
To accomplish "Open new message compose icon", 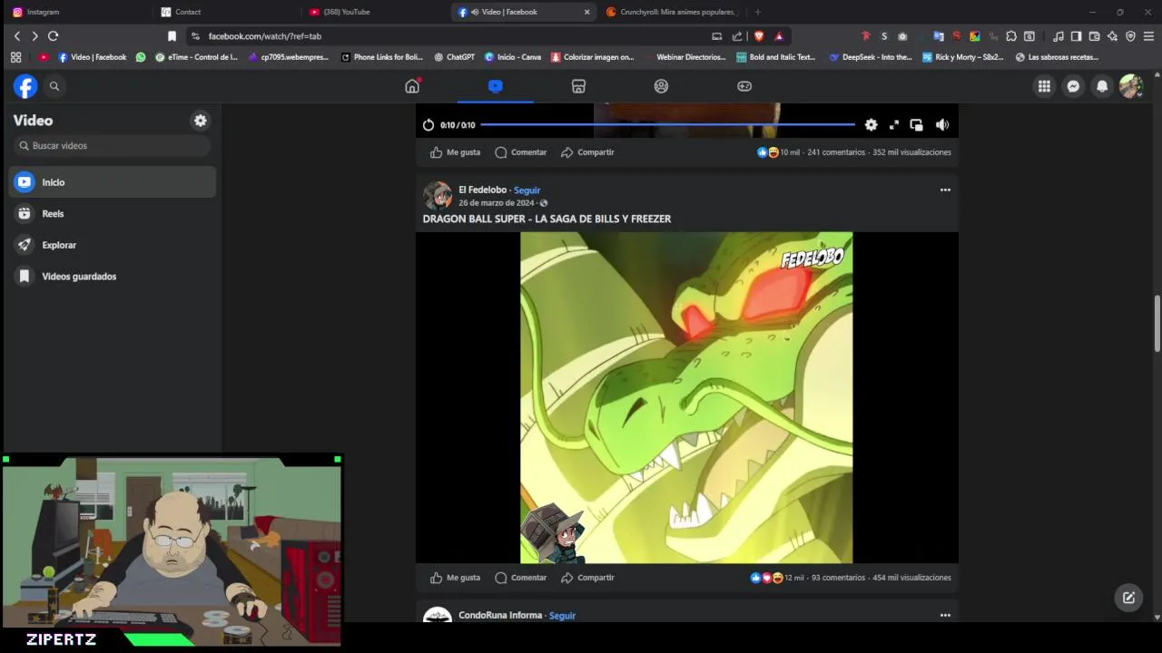I will point(1128,598).
